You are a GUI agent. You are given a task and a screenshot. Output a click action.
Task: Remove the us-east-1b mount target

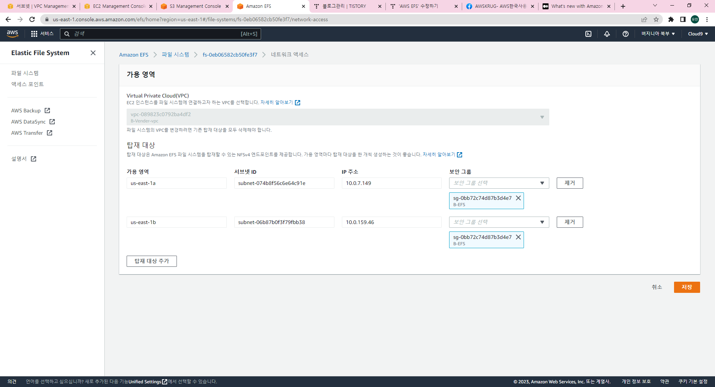tap(570, 222)
